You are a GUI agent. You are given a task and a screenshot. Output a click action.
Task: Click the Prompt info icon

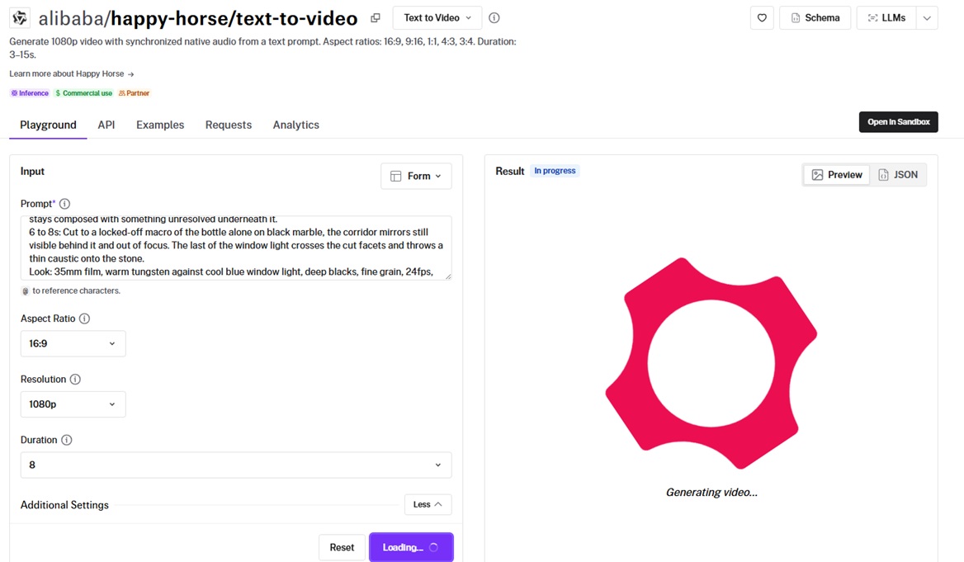[x=64, y=204]
